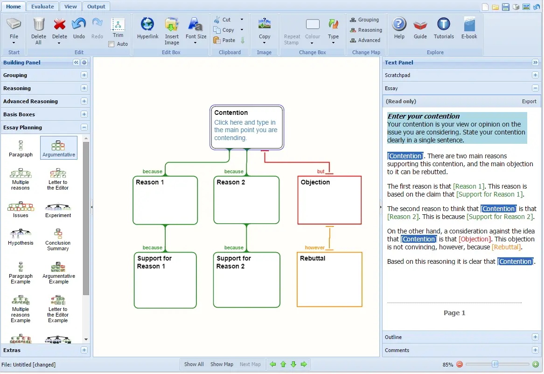Click the Show All button
The width and height of the screenshot is (544, 374).
click(x=194, y=365)
